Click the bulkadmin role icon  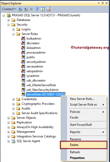click(23, 39)
